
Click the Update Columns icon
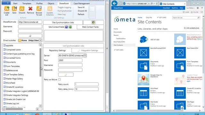tap(50, 9)
